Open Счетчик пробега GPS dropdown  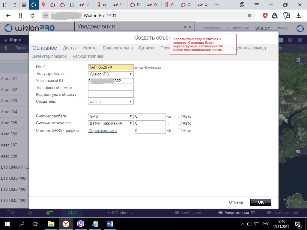111,116
